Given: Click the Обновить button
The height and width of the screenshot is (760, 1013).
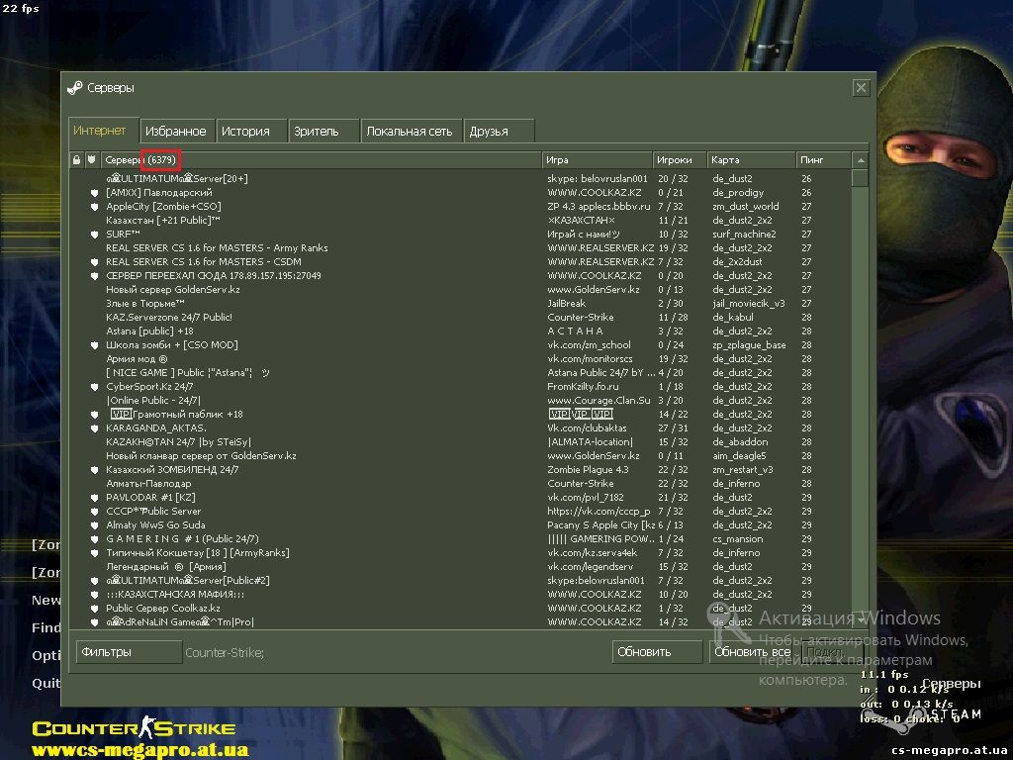Looking at the screenshot, I should click(x=657, y=652).
